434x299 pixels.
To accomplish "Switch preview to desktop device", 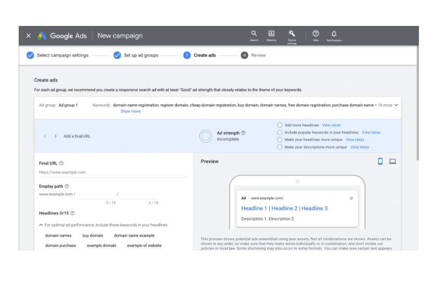I will (x=392, y=161).
